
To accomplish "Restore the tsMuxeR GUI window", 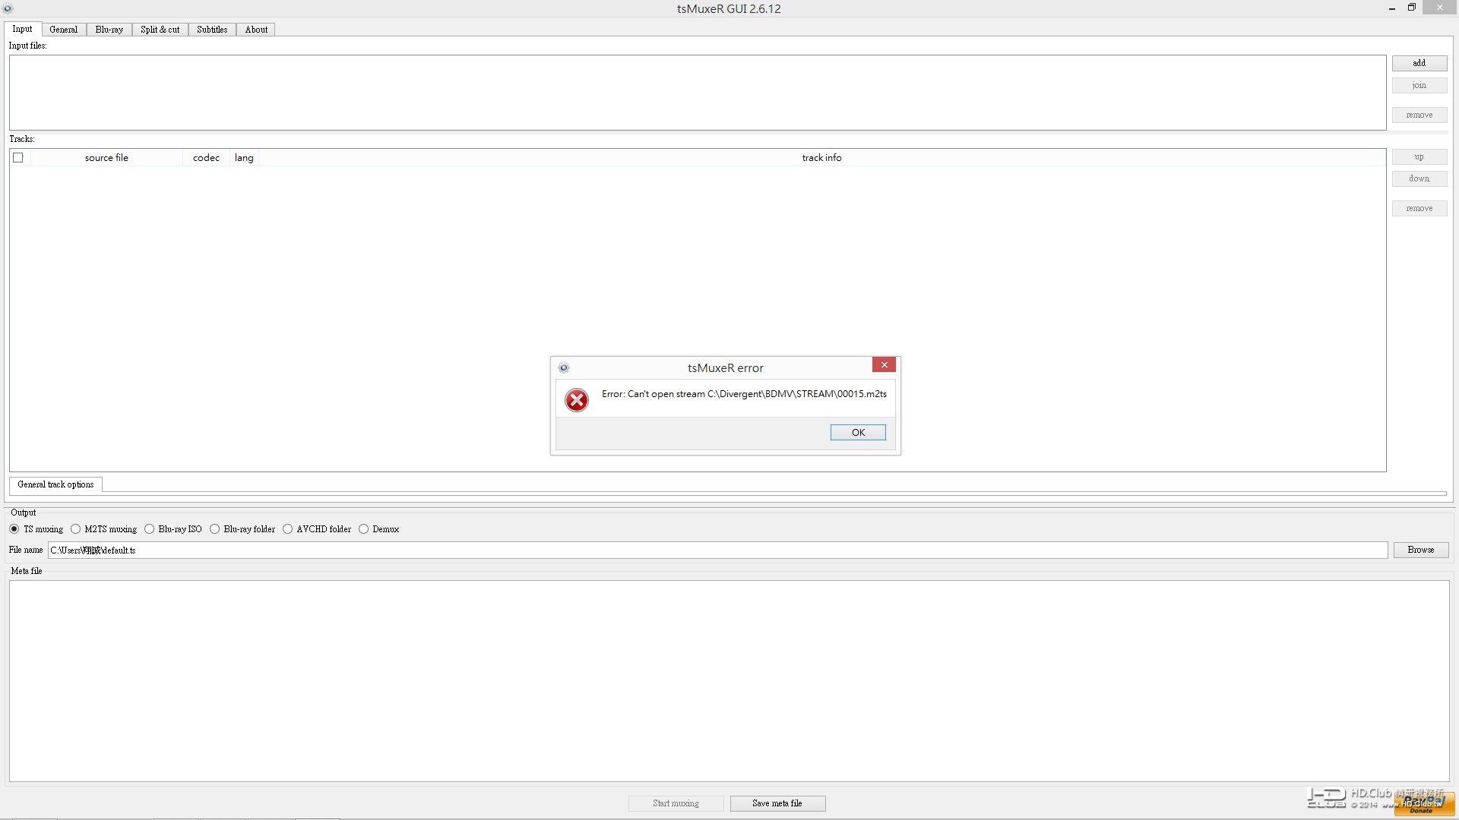I will click(x=1411, y=8).
